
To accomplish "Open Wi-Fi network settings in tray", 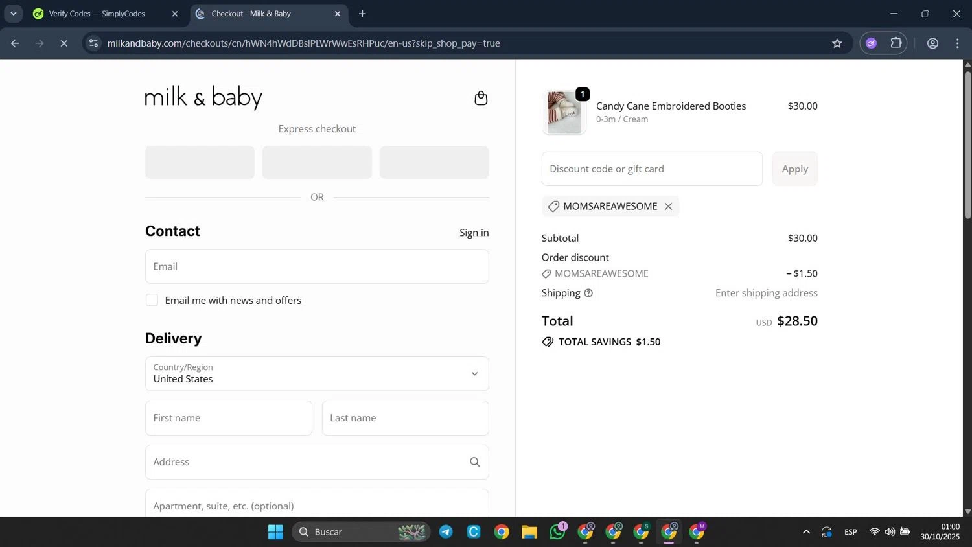I will pyautogui.click(x=874, y=532).
